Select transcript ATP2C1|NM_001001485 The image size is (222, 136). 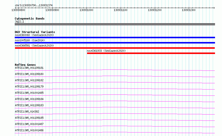point(29,93)
